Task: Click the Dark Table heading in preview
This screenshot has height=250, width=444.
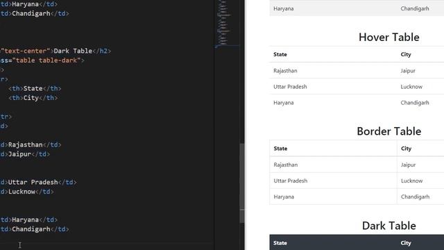Action: (388, 226)
